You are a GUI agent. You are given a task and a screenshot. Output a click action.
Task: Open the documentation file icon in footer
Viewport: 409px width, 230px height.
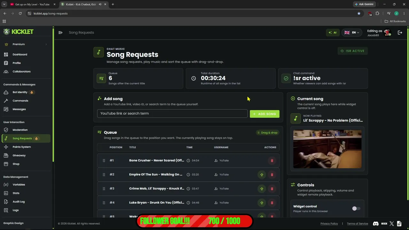(x=399, y=224)
